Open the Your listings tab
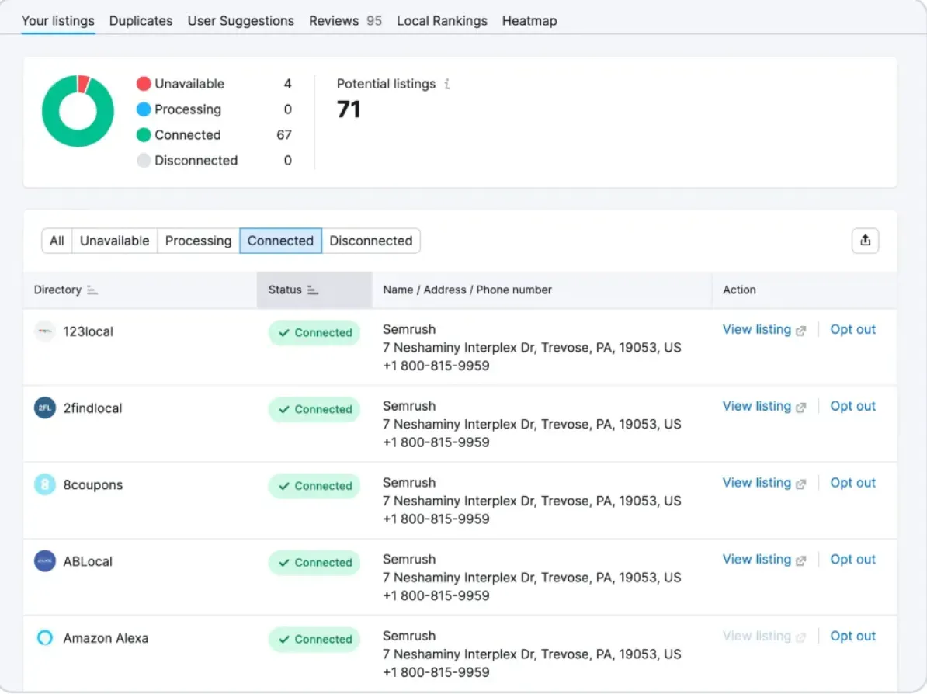 click(58, 21)
